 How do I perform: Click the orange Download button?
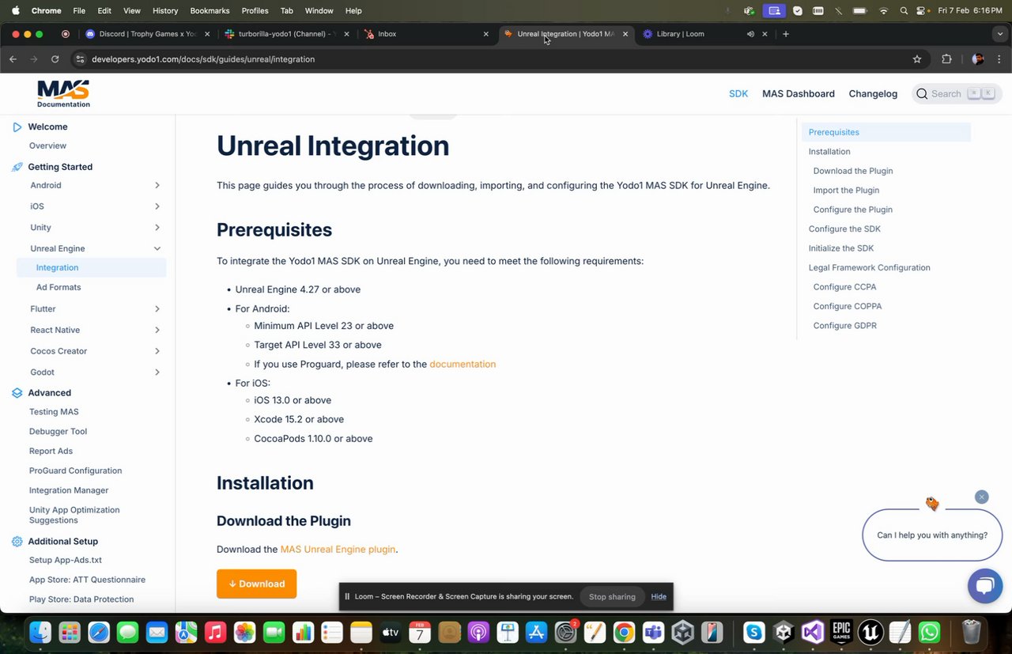coord(256,584)
